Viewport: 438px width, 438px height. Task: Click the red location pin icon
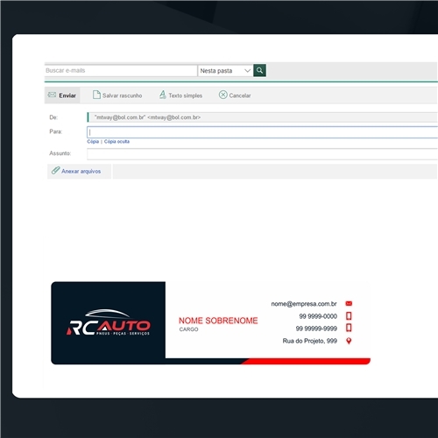click(349, 341)
